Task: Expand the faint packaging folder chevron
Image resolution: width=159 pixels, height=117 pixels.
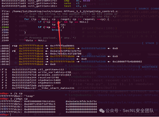Action: [x=16, y=21]
